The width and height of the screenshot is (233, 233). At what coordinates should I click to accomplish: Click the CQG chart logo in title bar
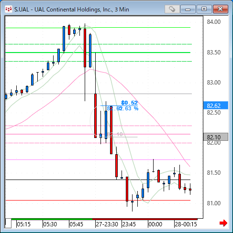[9, 9]
